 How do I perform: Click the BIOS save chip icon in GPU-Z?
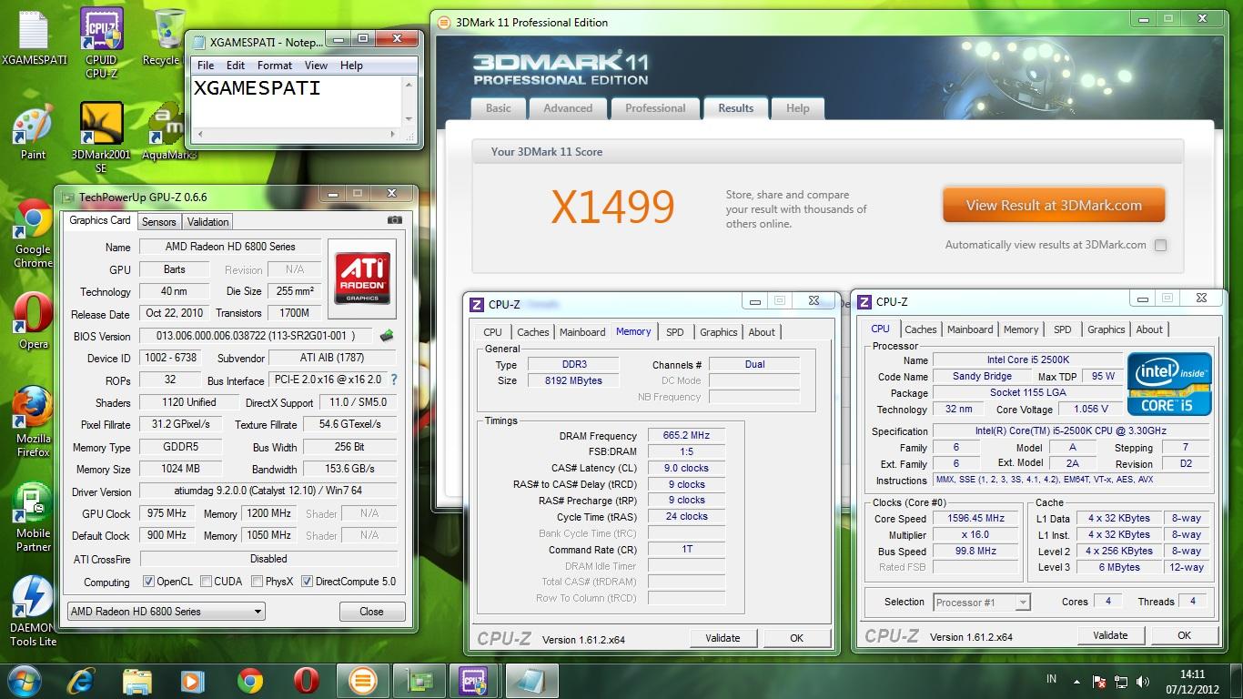(387, 336)
